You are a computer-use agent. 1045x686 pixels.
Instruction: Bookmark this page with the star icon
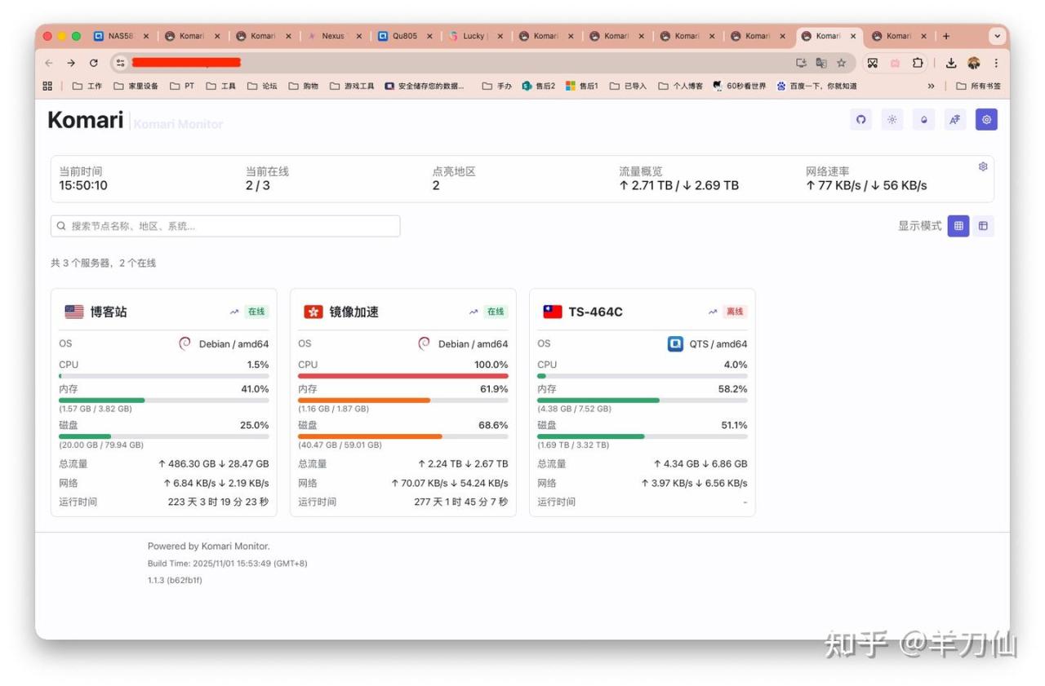click(x=841, y=63)
